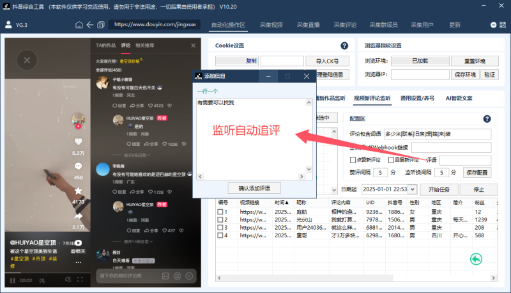Click the browser URL address field
The height and width of the screenshot is (293, 511).
click(x=155, y=24)
